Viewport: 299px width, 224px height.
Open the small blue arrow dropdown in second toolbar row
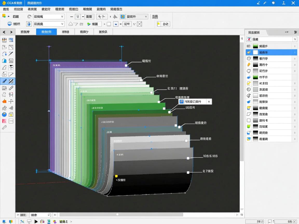(x=116, y=24)
